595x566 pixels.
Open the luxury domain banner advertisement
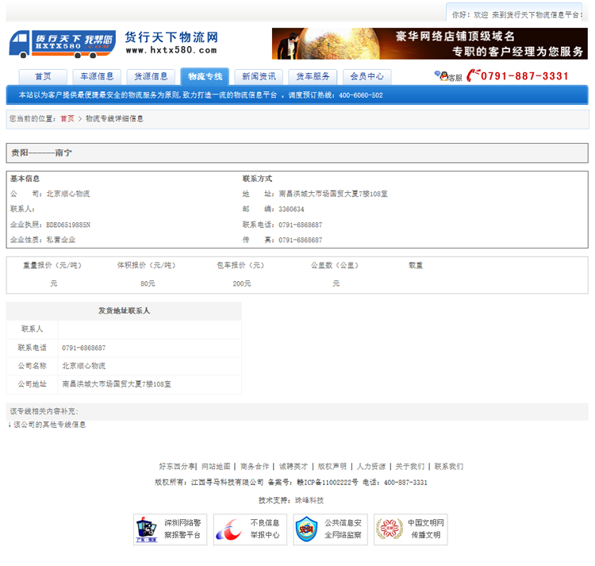pos(429,44)
